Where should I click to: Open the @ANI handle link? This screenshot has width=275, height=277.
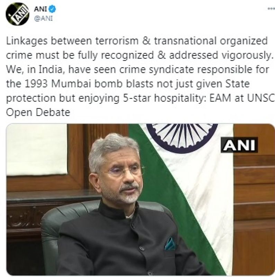[x=43, y=18]
